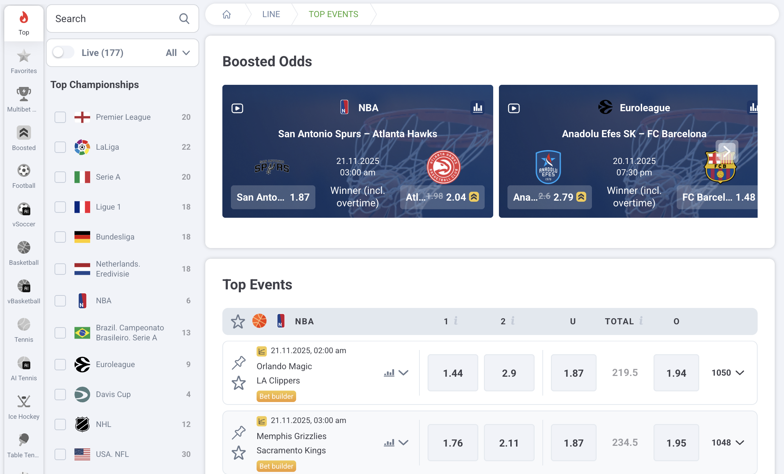
Task: Favorite the Orlando Magic vs LA Clippers event
Action: click(x=238, y=383)
